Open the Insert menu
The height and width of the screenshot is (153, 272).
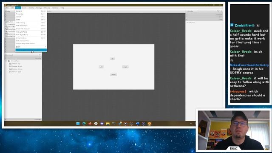point(24,8)
